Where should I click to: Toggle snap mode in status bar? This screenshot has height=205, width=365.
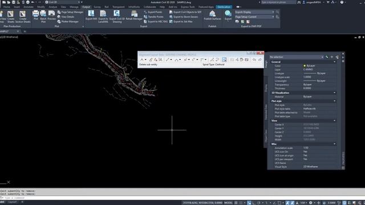pyautogui.click(x=241, y=203)
